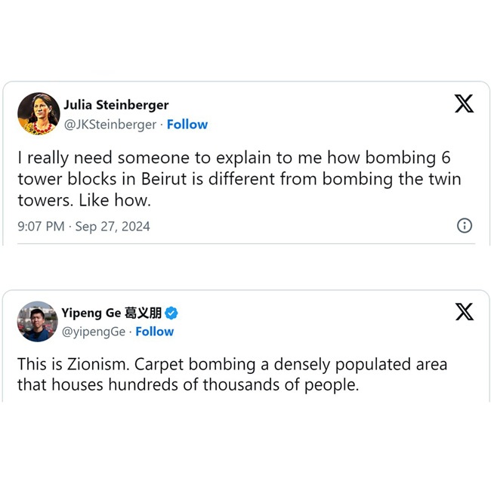Open the @JKSteinberger handle link
Image resolution: width=491 pixels, height=491 pixels.
[110, 125]
